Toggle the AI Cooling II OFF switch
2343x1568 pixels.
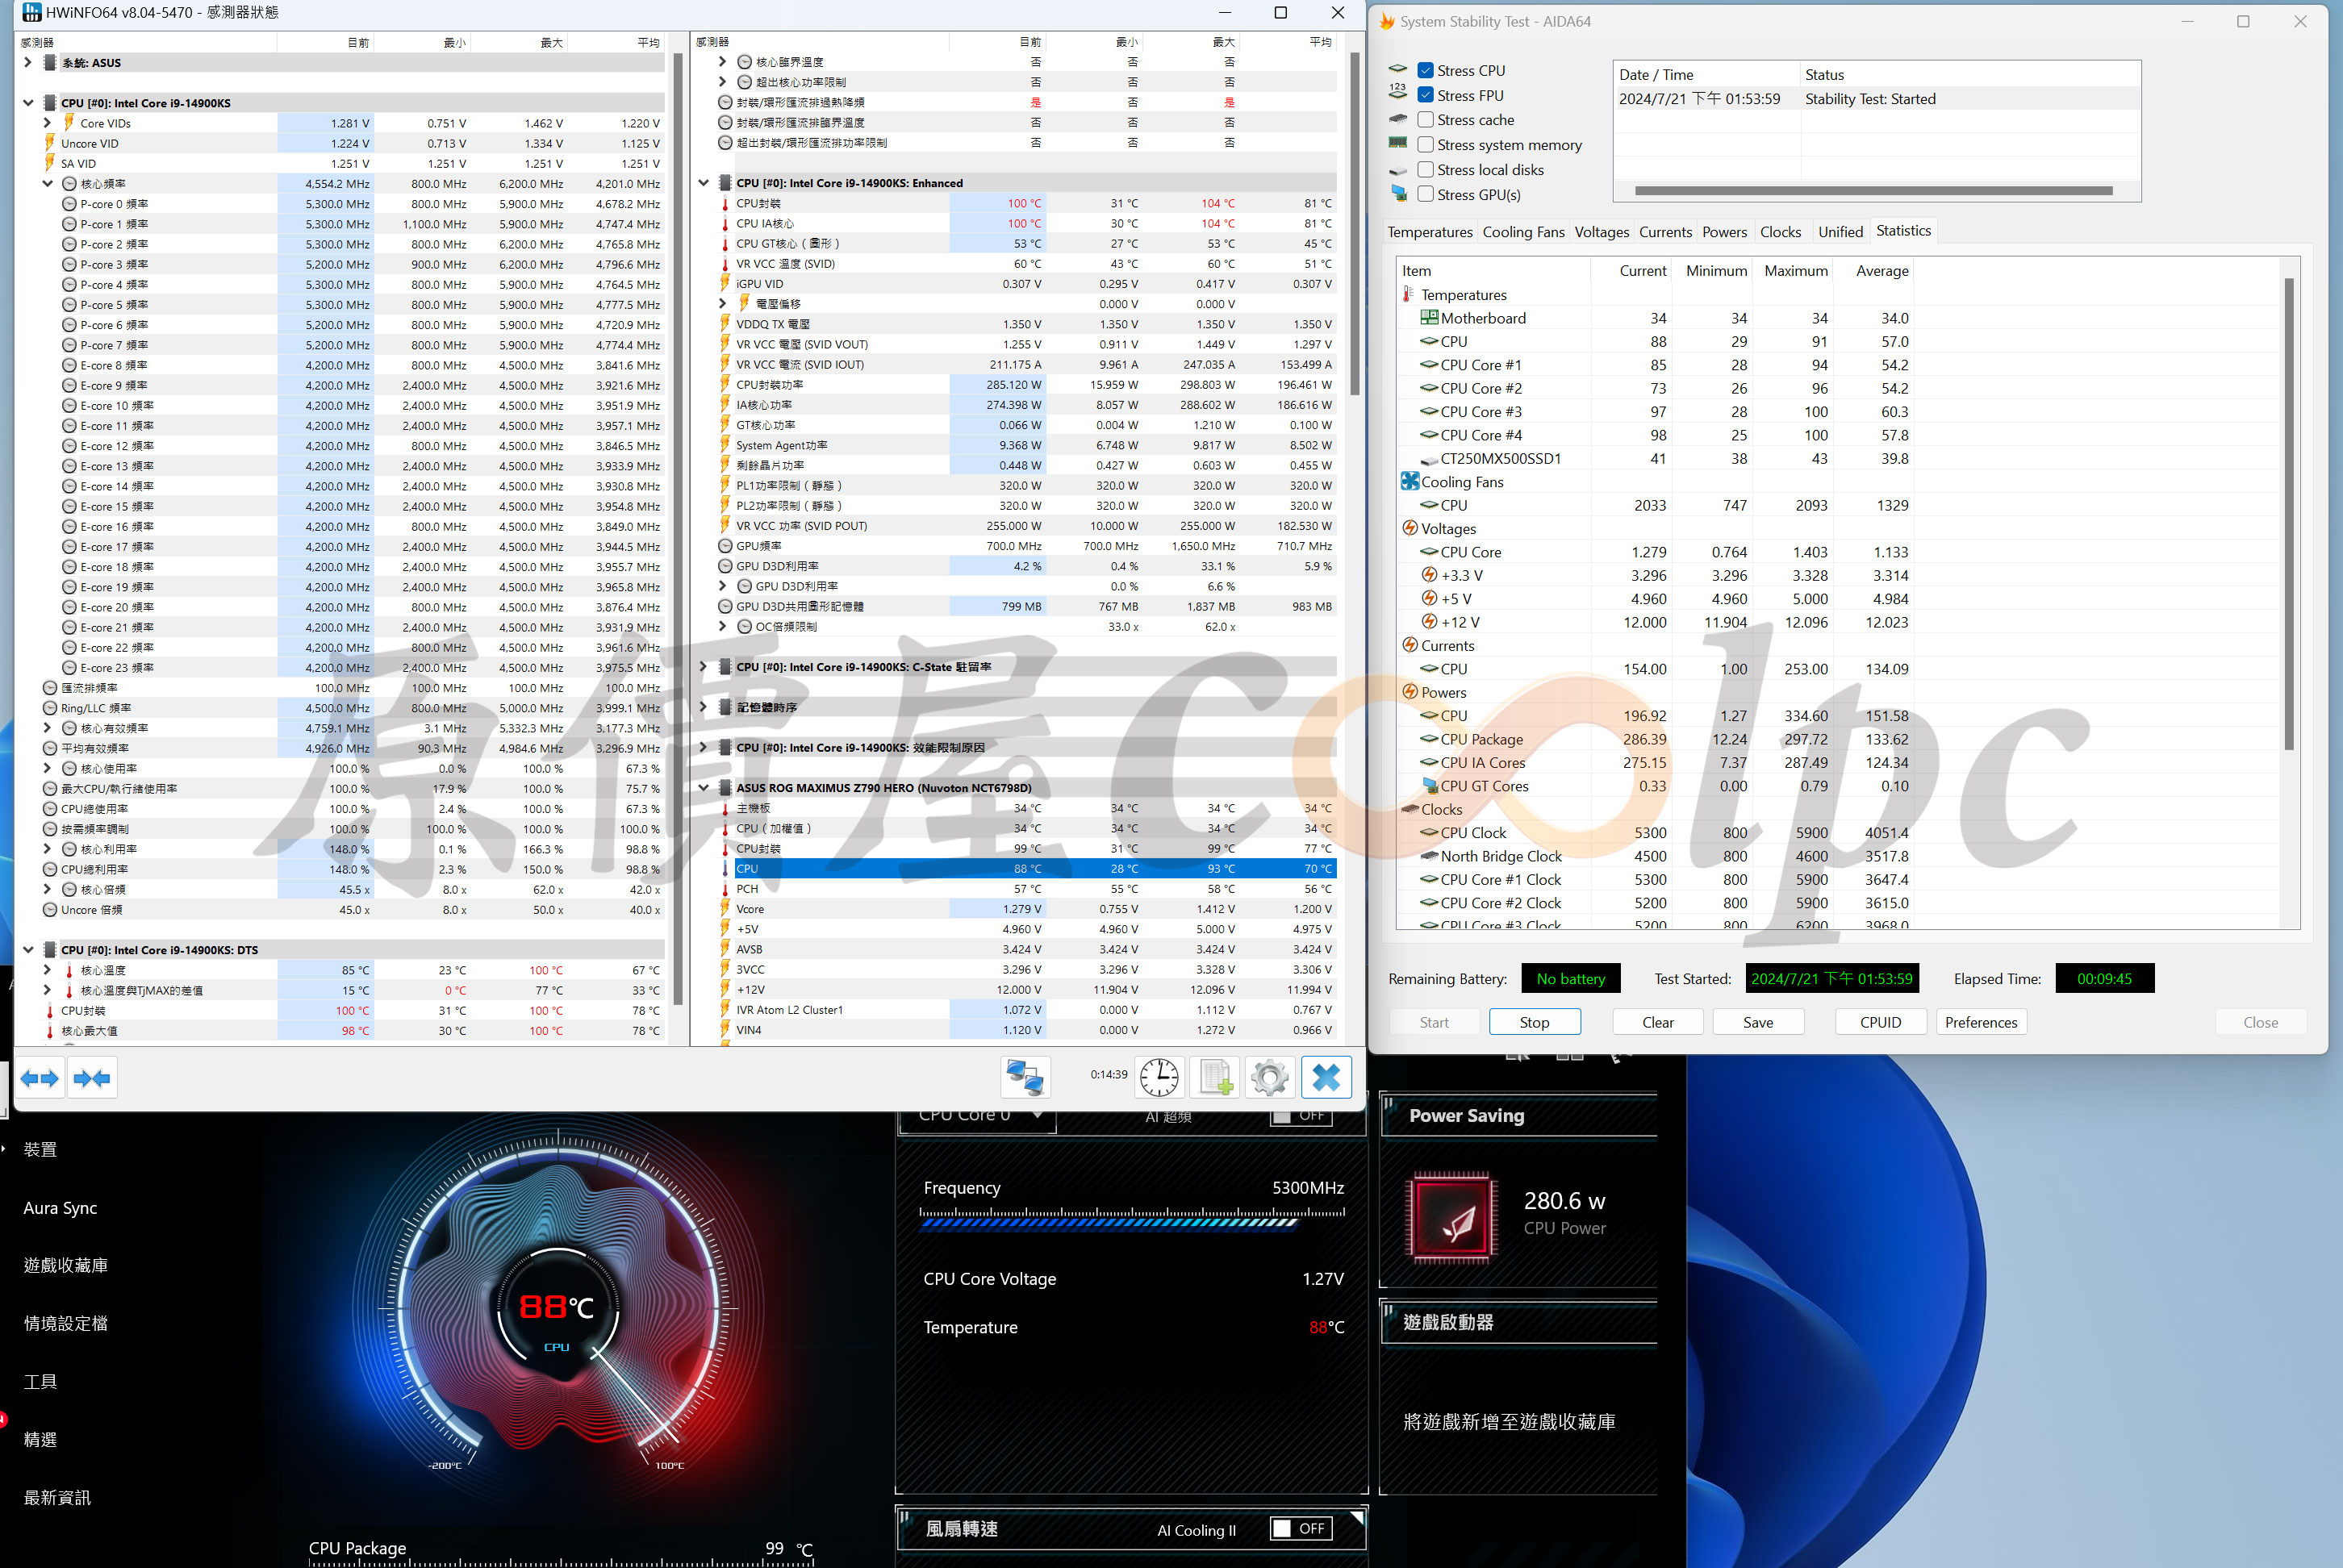[x=1301, y=1529]
